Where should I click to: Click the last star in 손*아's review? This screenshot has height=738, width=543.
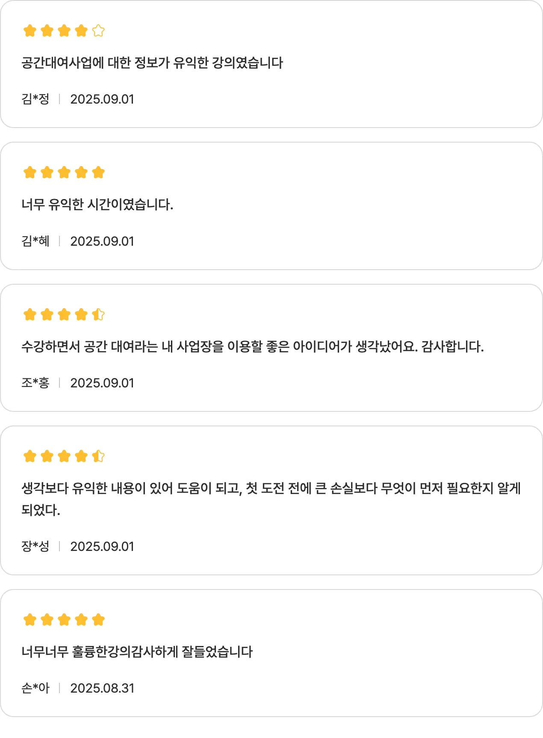coord(98,620)
